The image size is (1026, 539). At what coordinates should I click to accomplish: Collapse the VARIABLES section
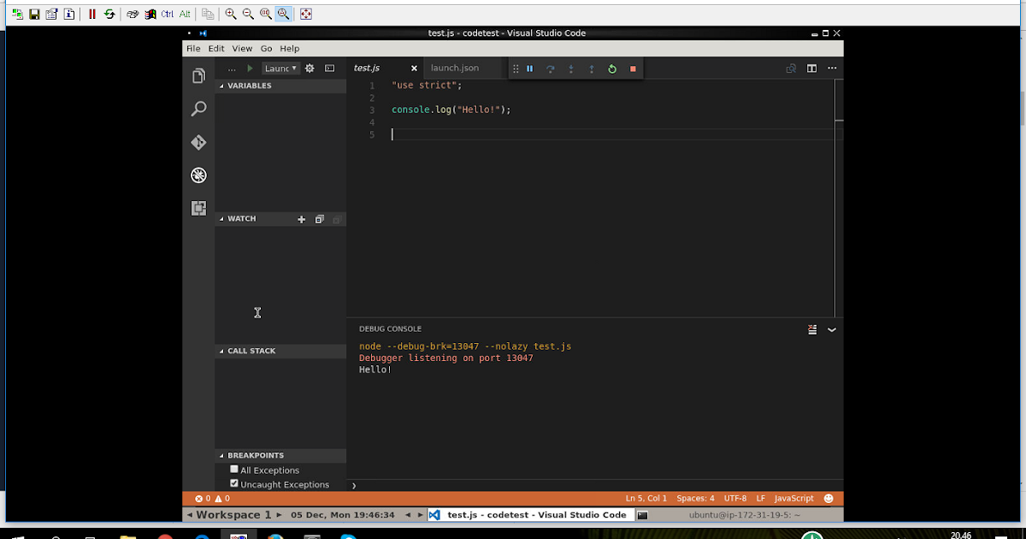(280, 86)
